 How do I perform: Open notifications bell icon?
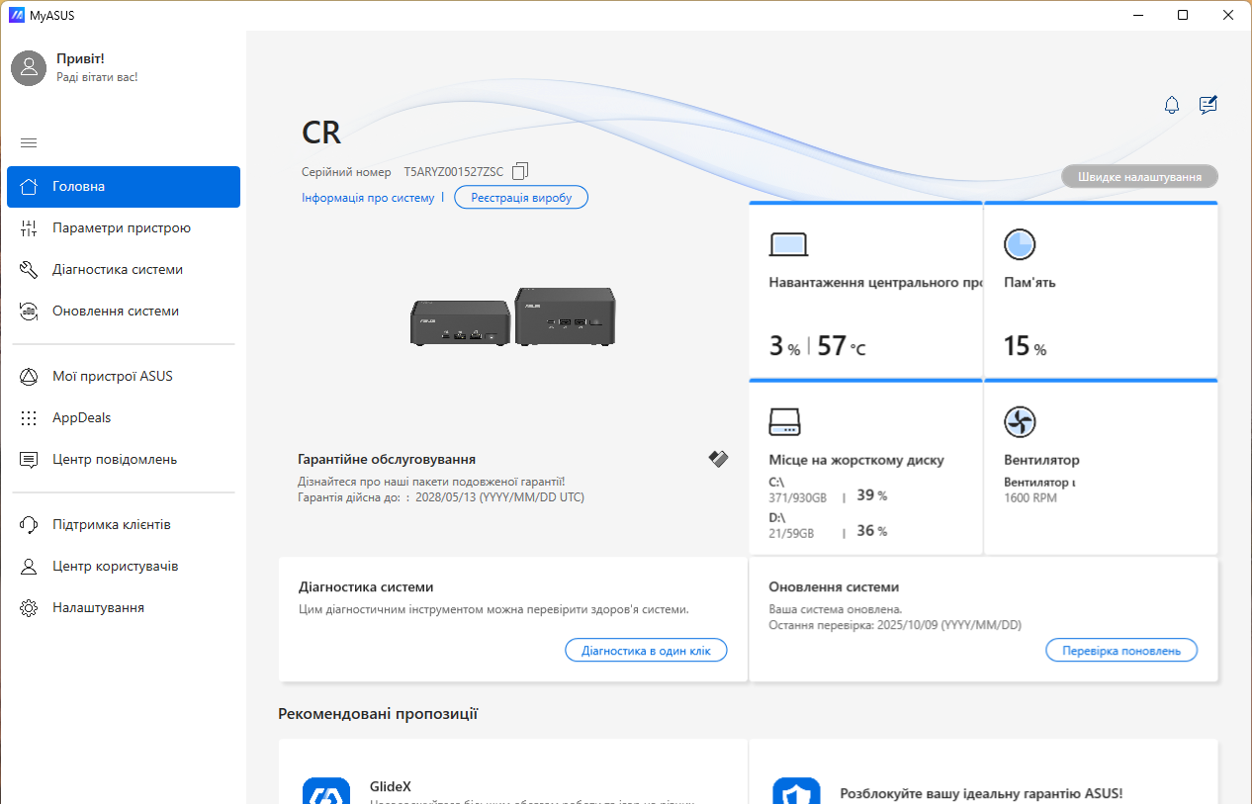(1172, 105)
